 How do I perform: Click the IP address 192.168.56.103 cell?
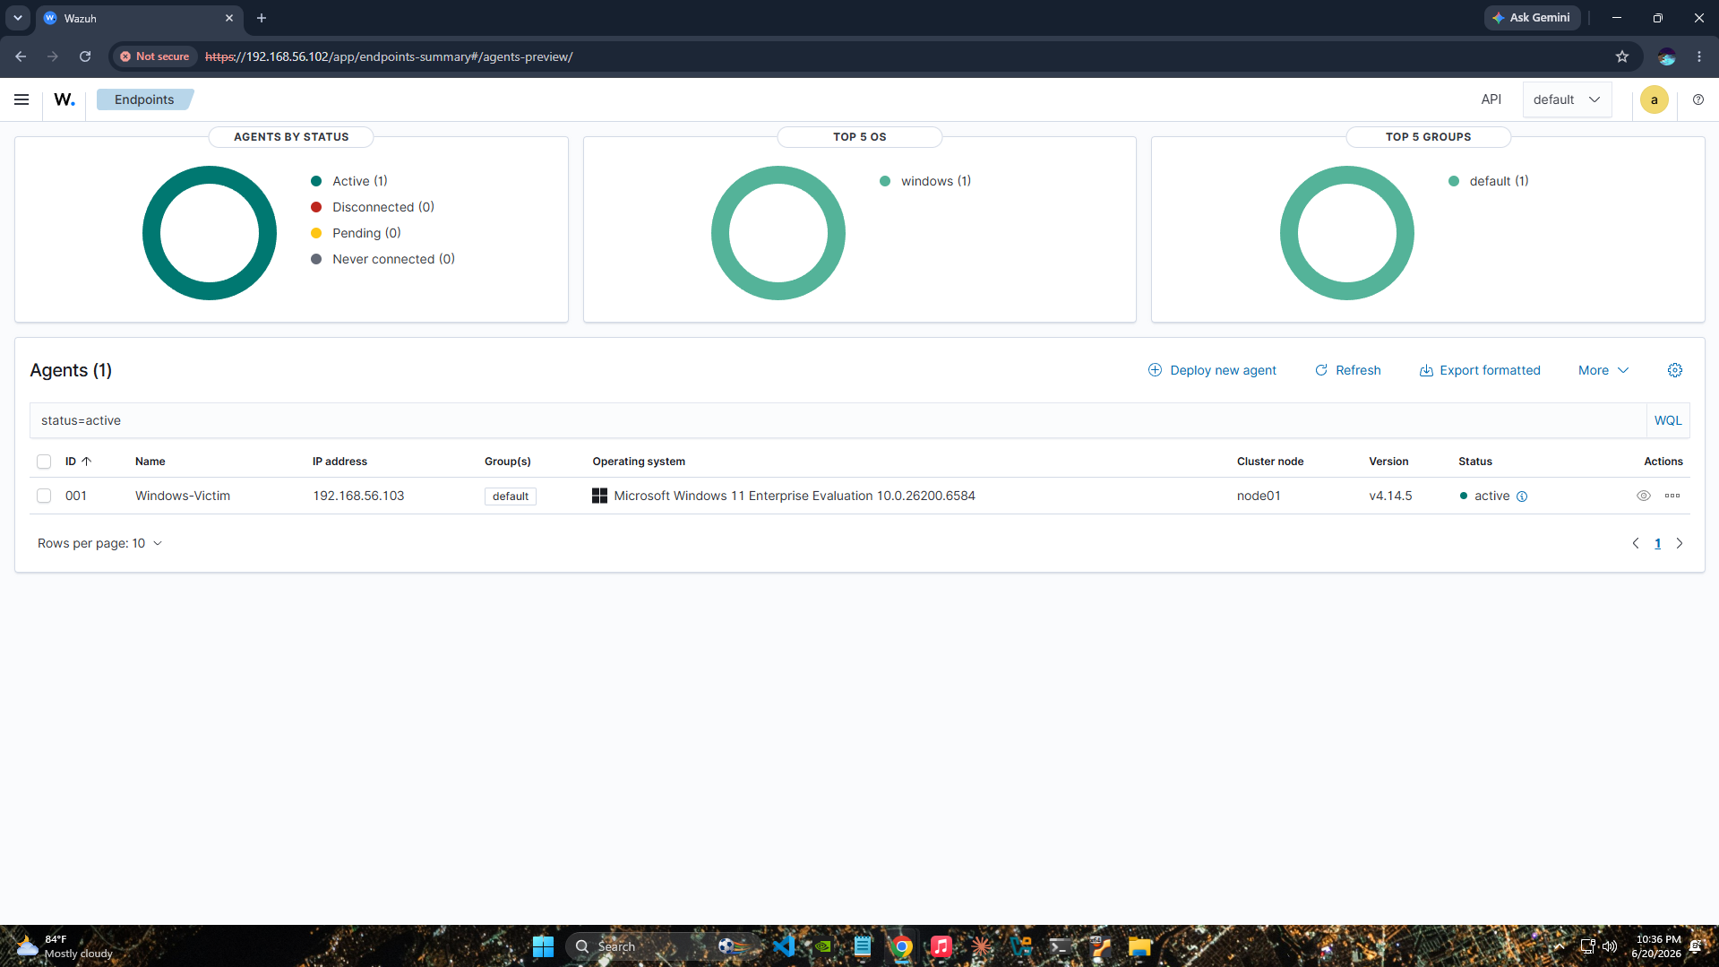(x=358, y=496)
